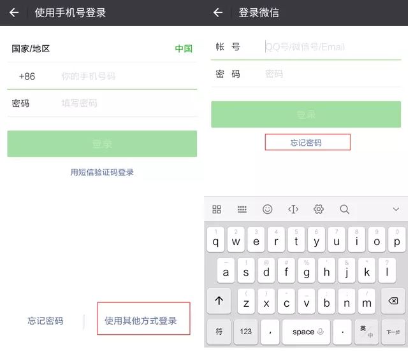Tap the e key
Image resolution: width=413 pixels, height=352 pixels.
[x=256, y=240]
